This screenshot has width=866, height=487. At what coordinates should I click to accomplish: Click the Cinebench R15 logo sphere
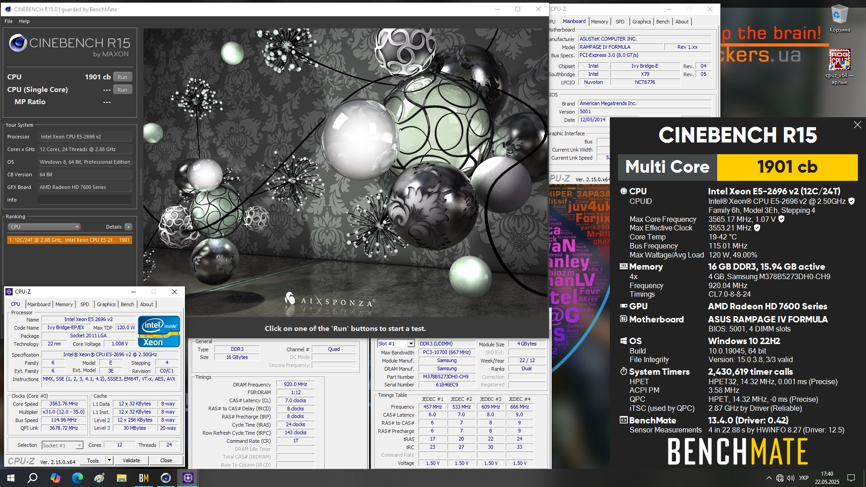tap(18, 43)
